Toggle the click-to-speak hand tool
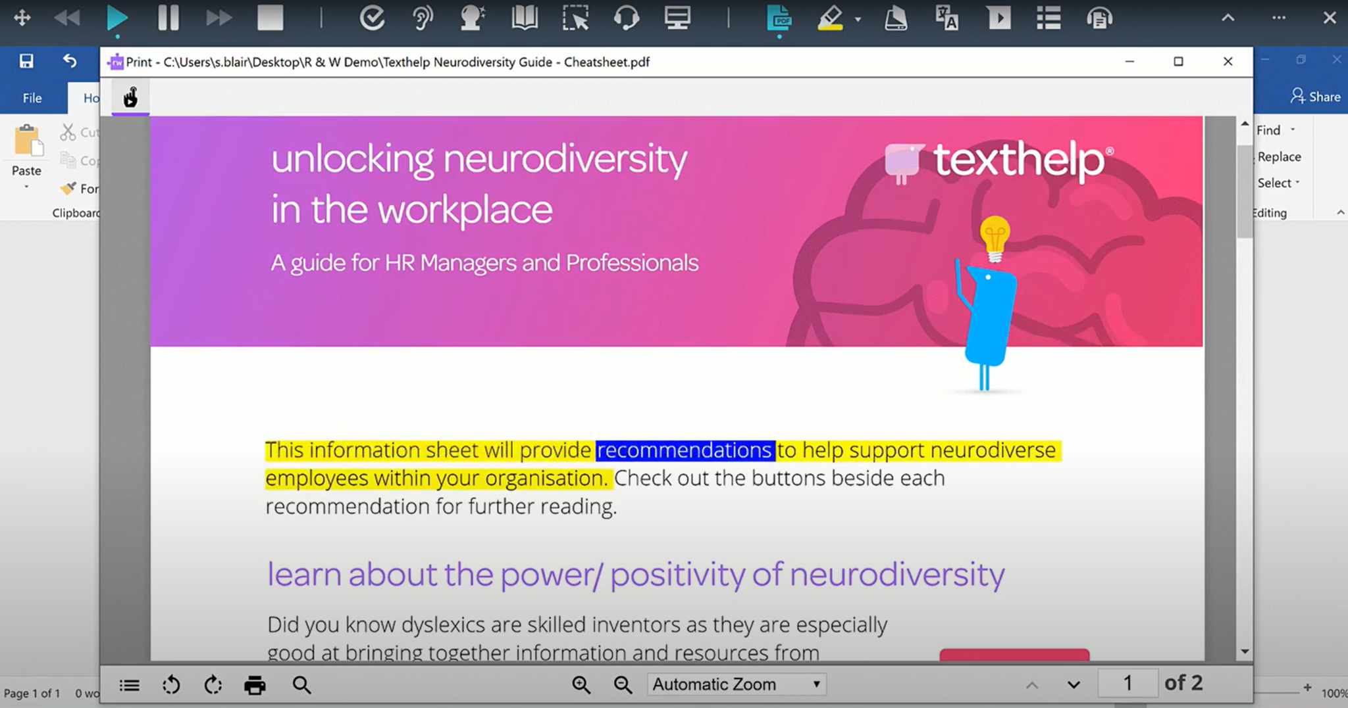Viewport: 1348px width, 708px height. [x=130, y=97]
